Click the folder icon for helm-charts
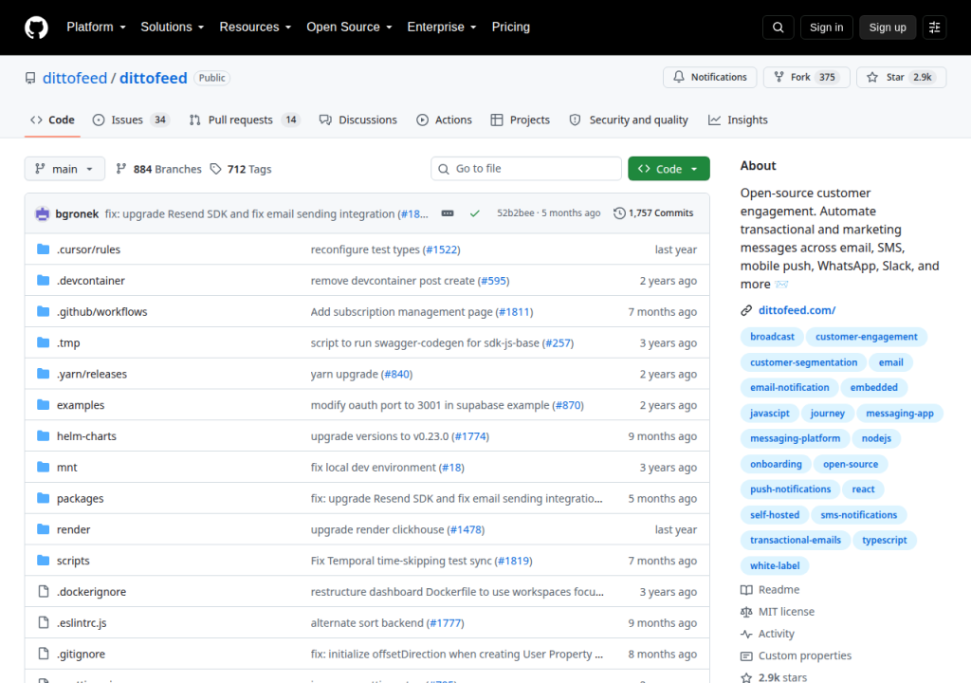 pyautogui.click(x=44, y=435)
